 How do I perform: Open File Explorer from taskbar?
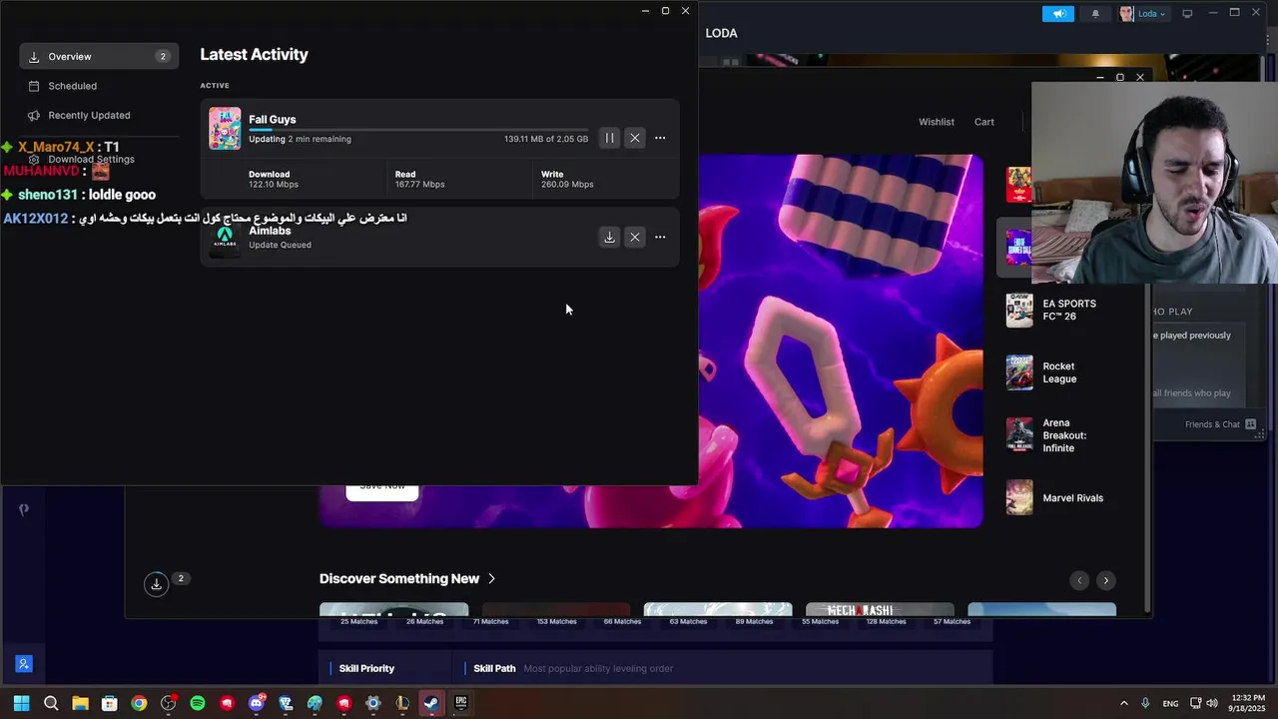[x=80, y=703]
